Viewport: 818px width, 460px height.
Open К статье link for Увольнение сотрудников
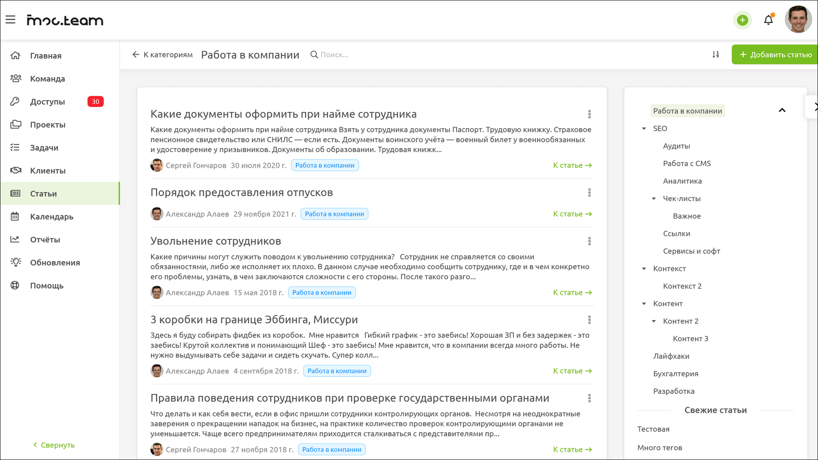pos(573,293)
